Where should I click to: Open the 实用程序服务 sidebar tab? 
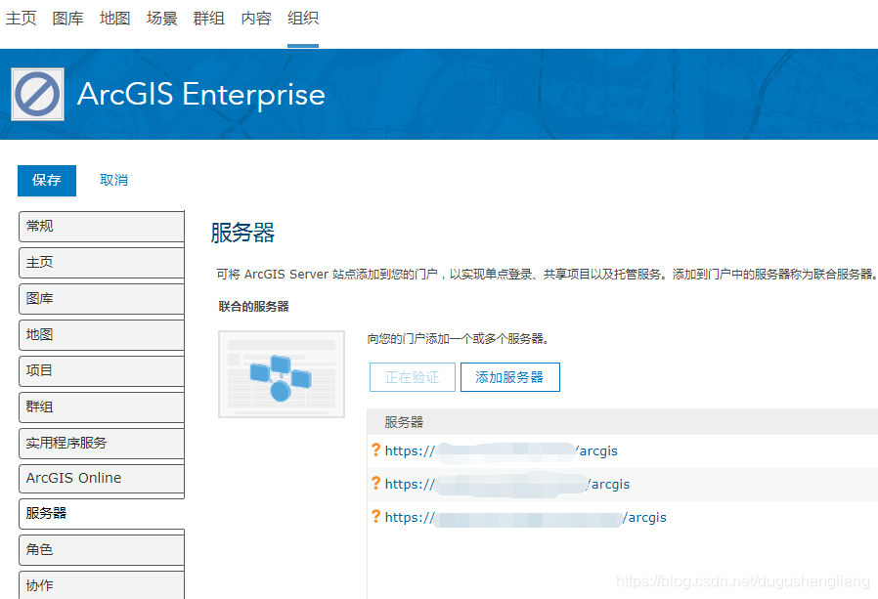[101, 443]
